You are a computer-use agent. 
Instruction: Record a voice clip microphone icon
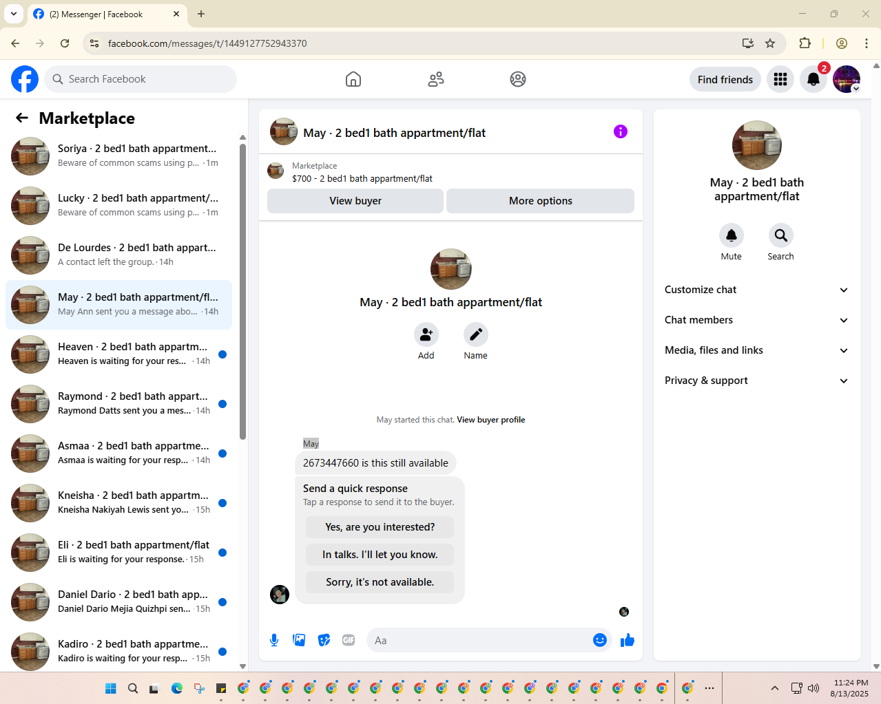click(x=274, y=640)
